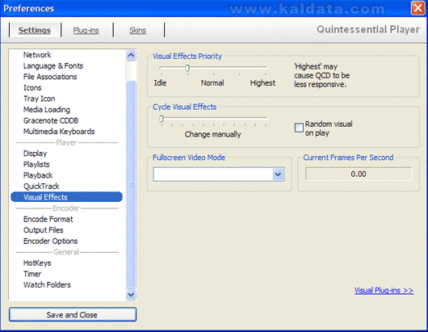
Task: Select Watch Folders settings
Action: pos(47,285)
